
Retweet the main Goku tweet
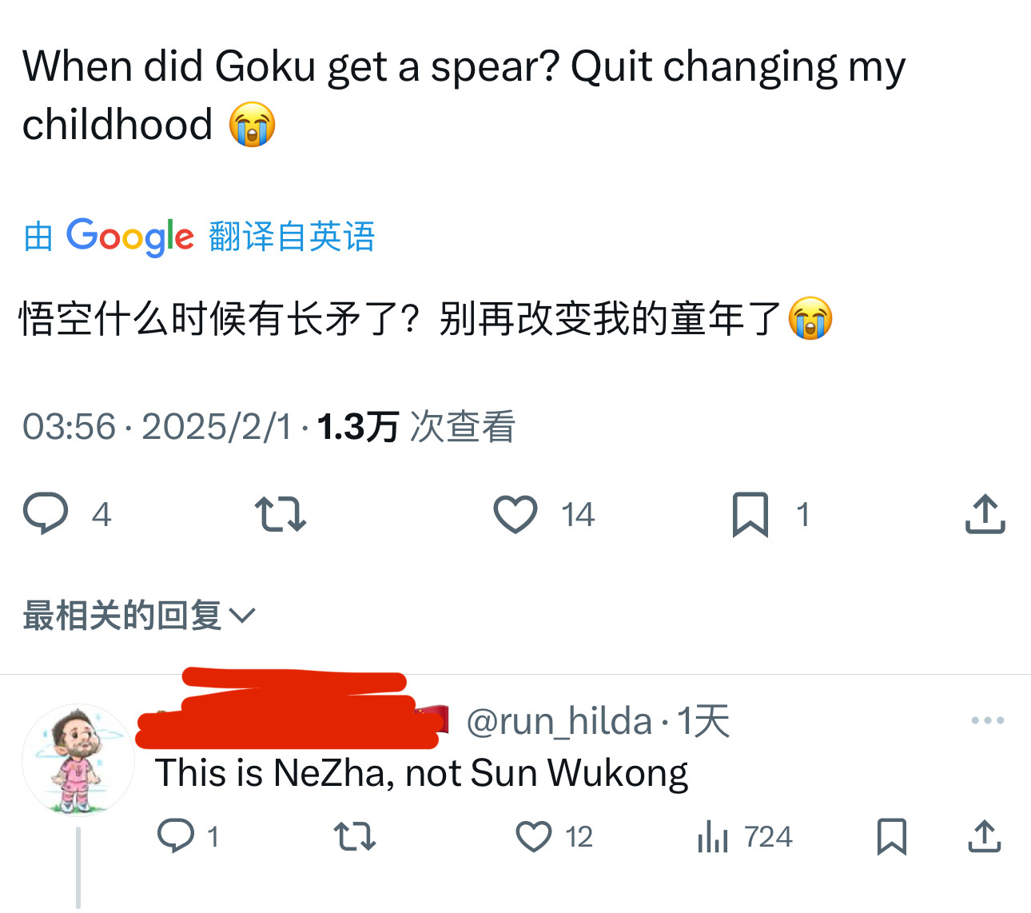click(x=280, y=514)
